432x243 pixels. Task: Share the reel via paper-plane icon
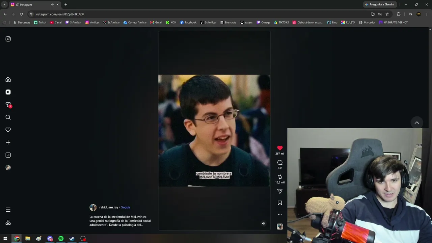pyautogui.click(x=280, y=191)
